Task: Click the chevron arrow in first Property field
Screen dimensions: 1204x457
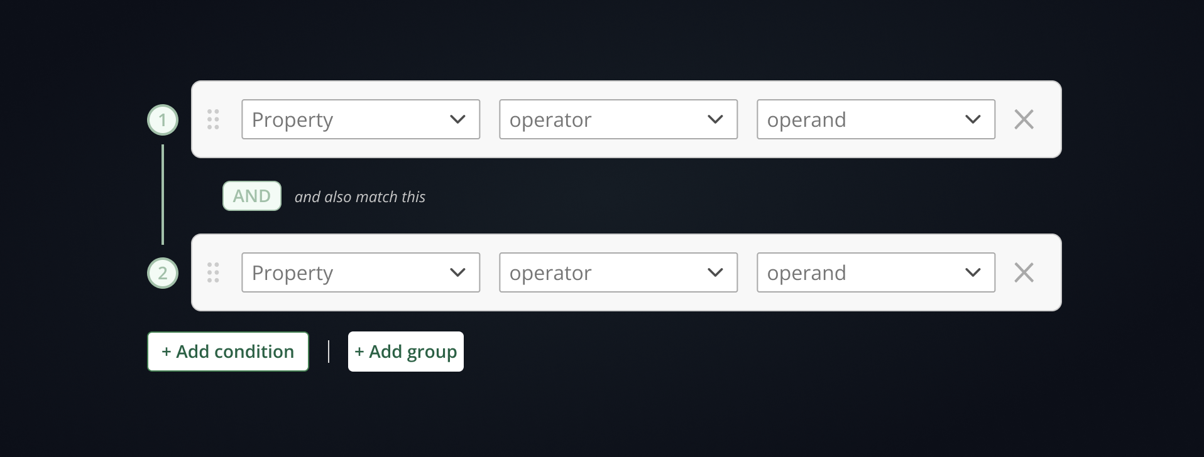Action: (x=457, y=119)
